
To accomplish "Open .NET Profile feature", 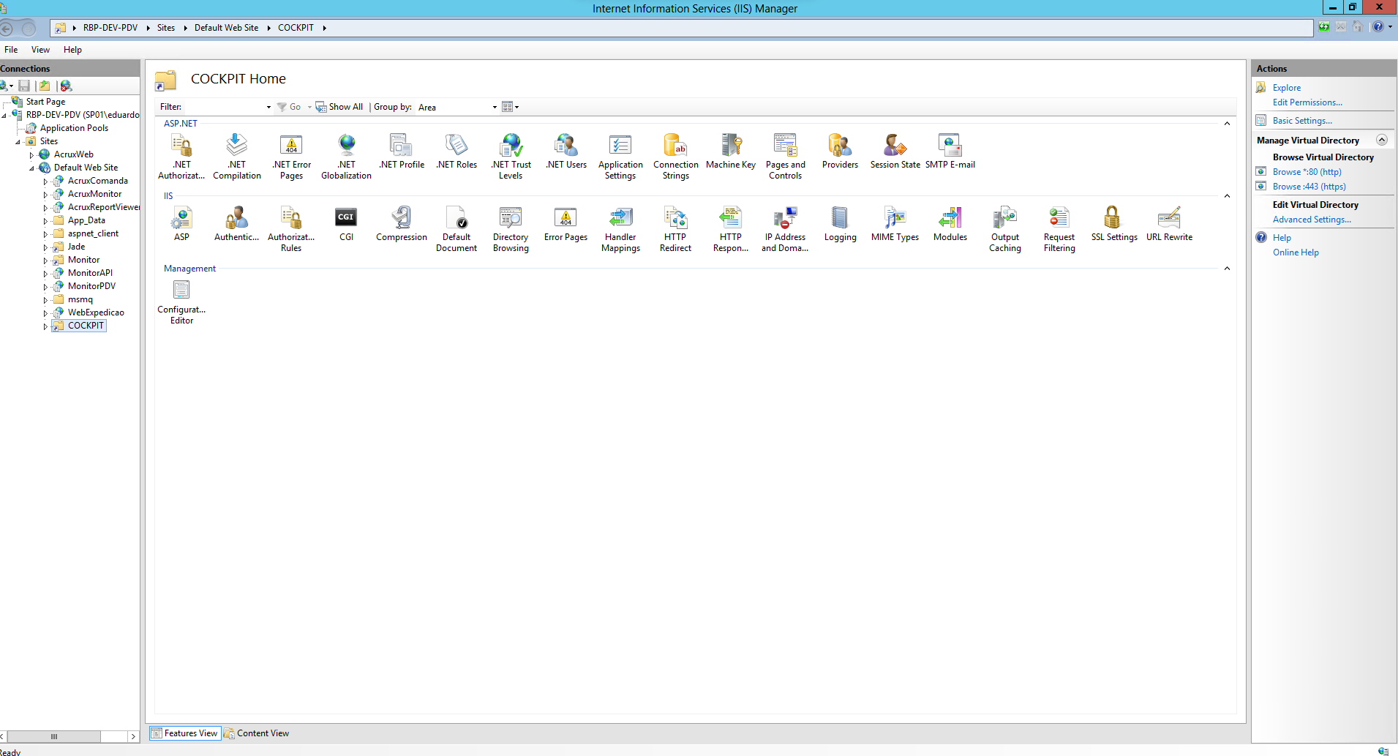I will 402,151.
